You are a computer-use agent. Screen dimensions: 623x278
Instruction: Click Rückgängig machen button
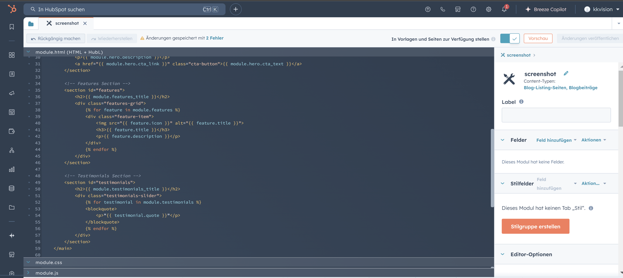click(56, 39)
